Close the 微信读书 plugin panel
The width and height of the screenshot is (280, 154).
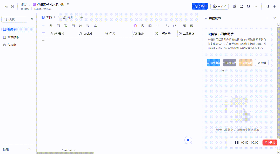point(275,18)
